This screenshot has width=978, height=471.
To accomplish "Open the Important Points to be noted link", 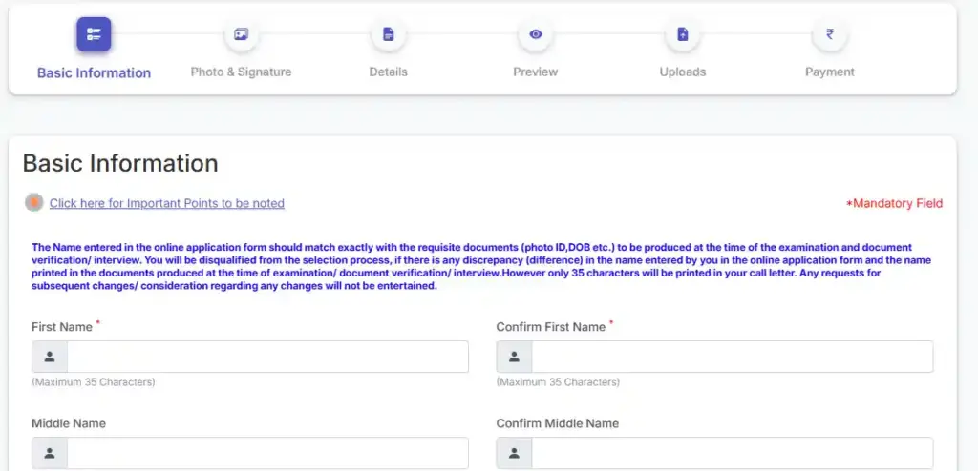I will (166, 203).
